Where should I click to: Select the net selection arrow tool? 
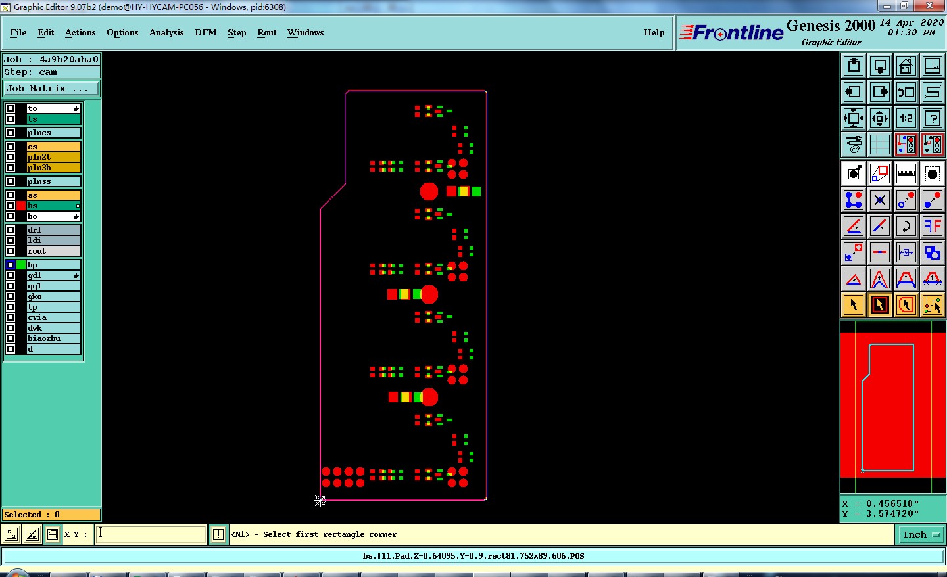(933, 305)
